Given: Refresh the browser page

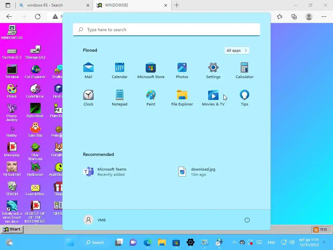Looking at the screenshot, I should (x=38, y=17).
